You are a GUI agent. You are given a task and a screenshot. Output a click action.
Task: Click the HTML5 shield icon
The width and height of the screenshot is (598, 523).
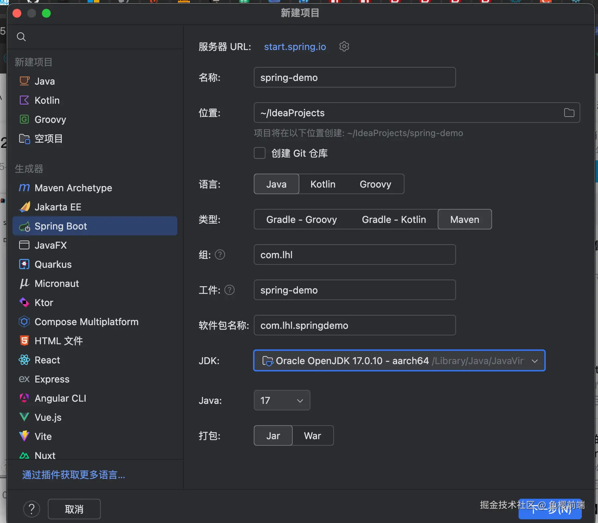point(24,341)
